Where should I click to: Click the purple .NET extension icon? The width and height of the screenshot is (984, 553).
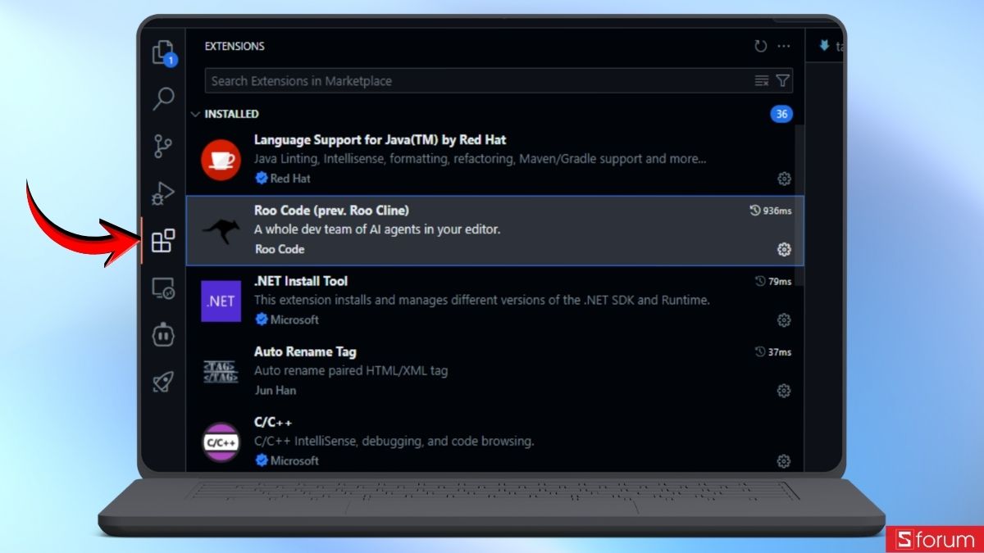click(x=221, y=301)
